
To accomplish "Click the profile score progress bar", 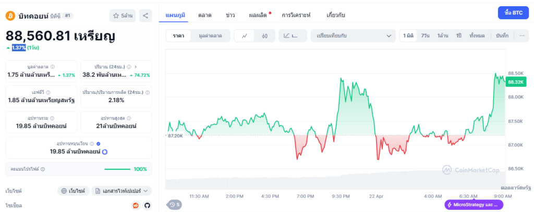I will click(x=118, y=169).
